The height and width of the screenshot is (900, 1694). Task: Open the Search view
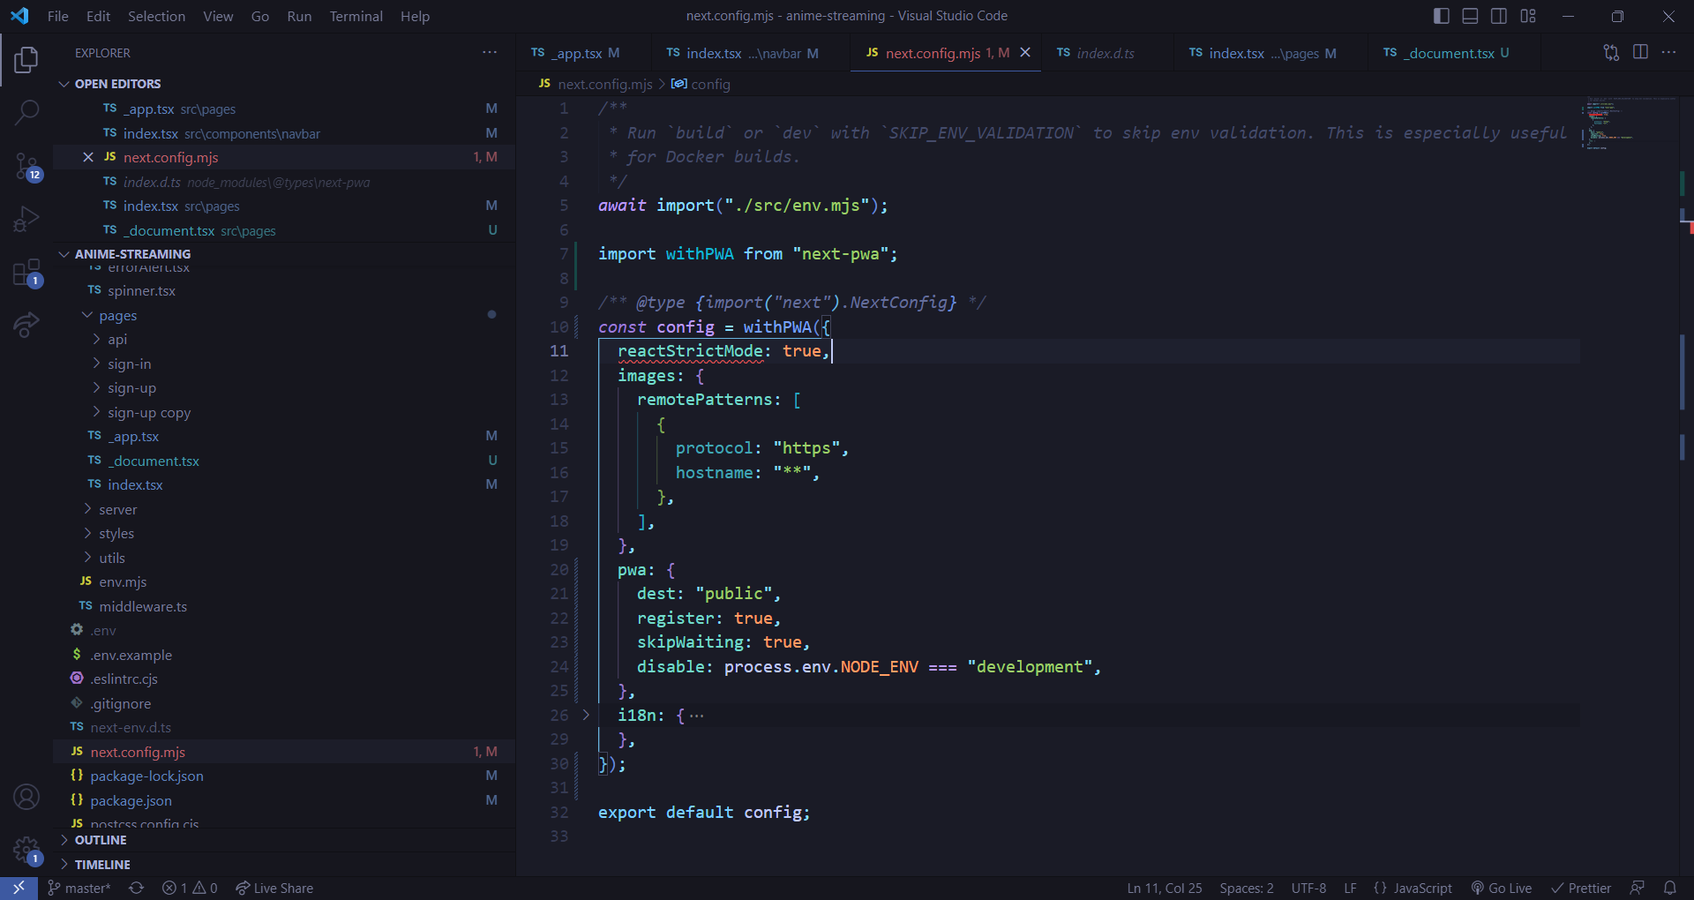coord(26,113)
